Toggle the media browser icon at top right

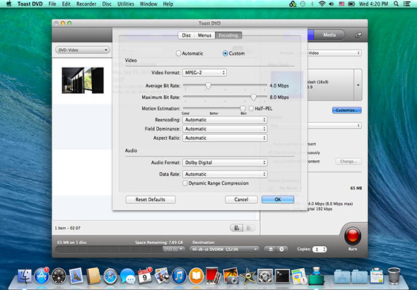click(x=358, y=35)
